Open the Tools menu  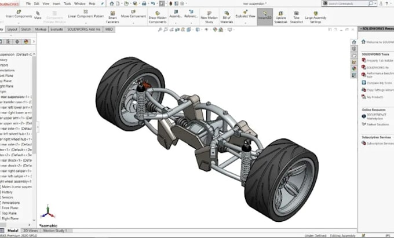point(67,4)
